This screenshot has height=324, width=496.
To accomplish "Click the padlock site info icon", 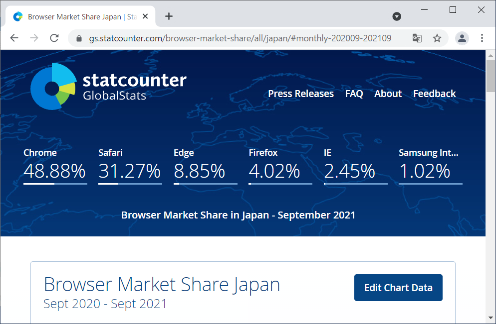I will point(79,38).
